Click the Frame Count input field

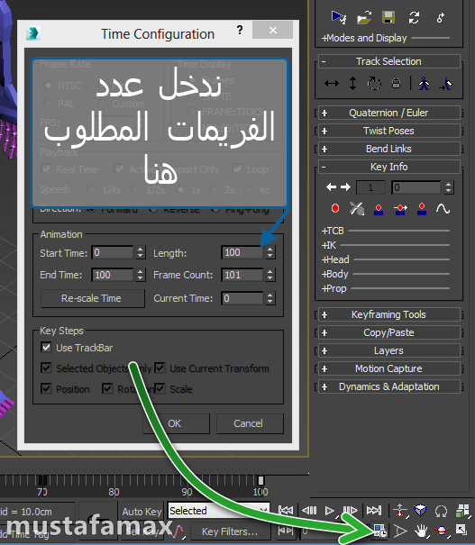[242, 275]
